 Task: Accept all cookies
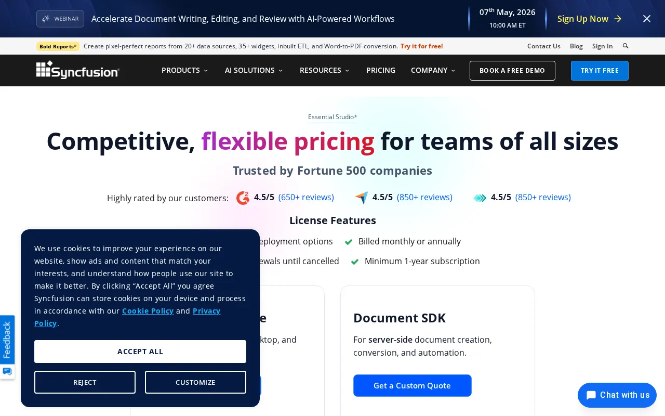click(140, 352)
